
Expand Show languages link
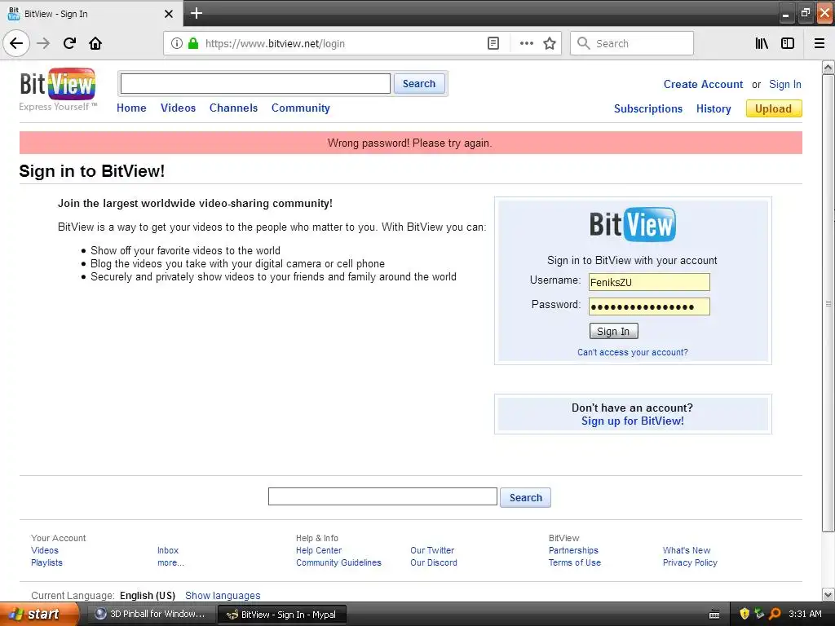[223, 596]
